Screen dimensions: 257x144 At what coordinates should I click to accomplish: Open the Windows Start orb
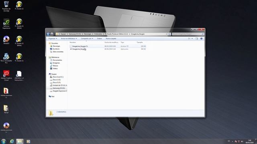tap(4, 141)
